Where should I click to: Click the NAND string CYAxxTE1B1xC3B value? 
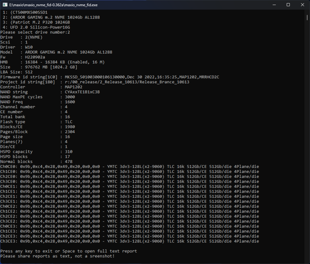[x=83, y=92]
